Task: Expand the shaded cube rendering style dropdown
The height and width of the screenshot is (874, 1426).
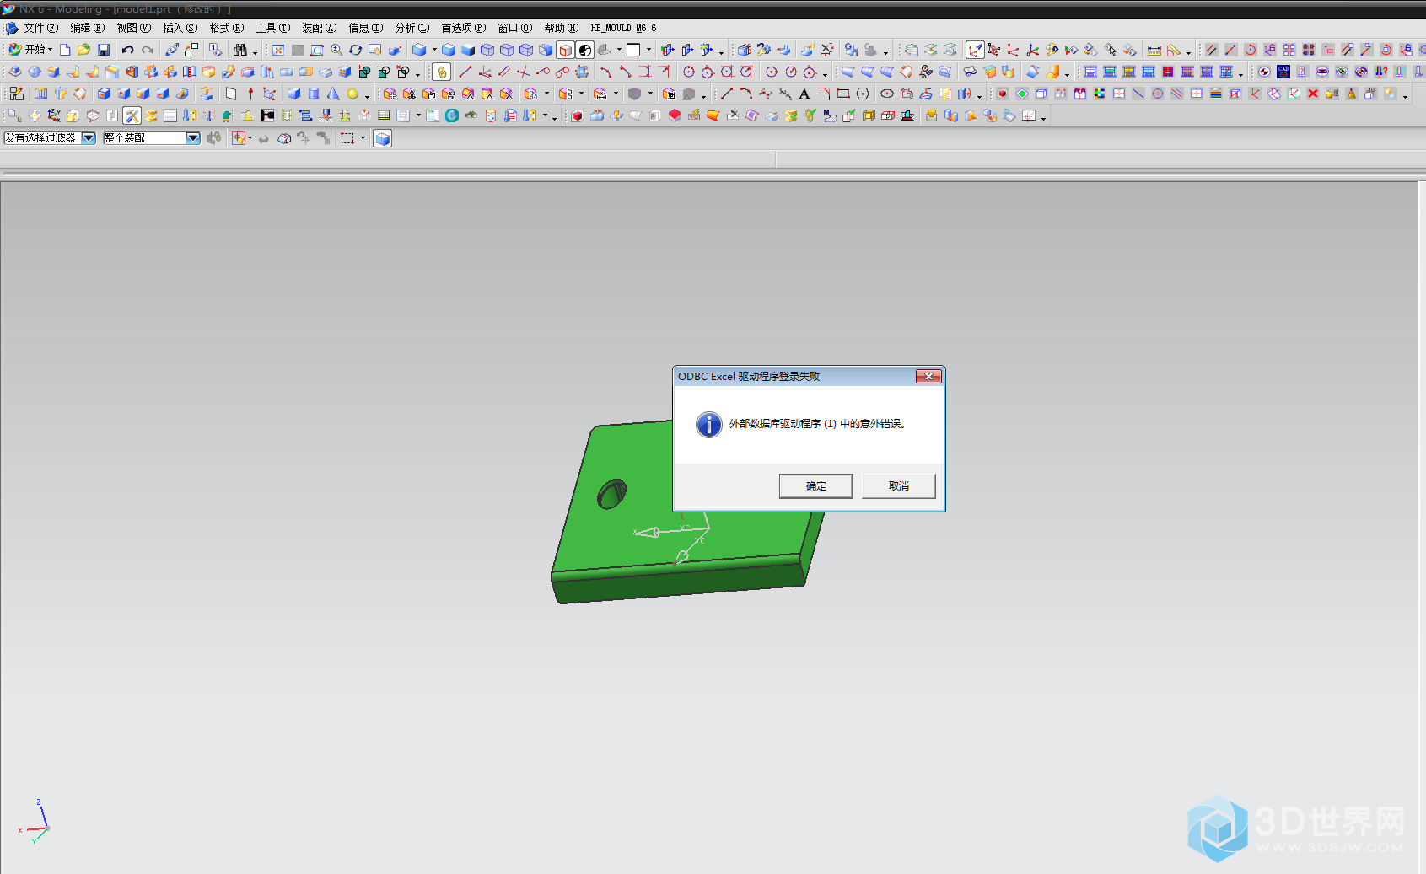Action: pyautogui.click(x=435, y=50)
